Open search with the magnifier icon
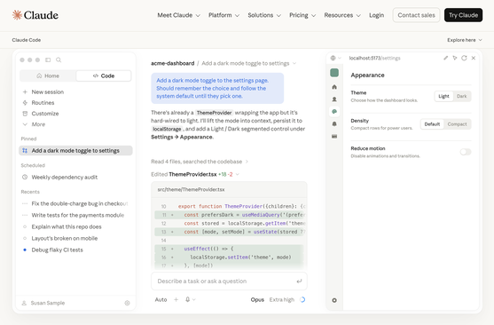This screenshot has height=325, width=494. pyautogui.click(x=59, y=59)
